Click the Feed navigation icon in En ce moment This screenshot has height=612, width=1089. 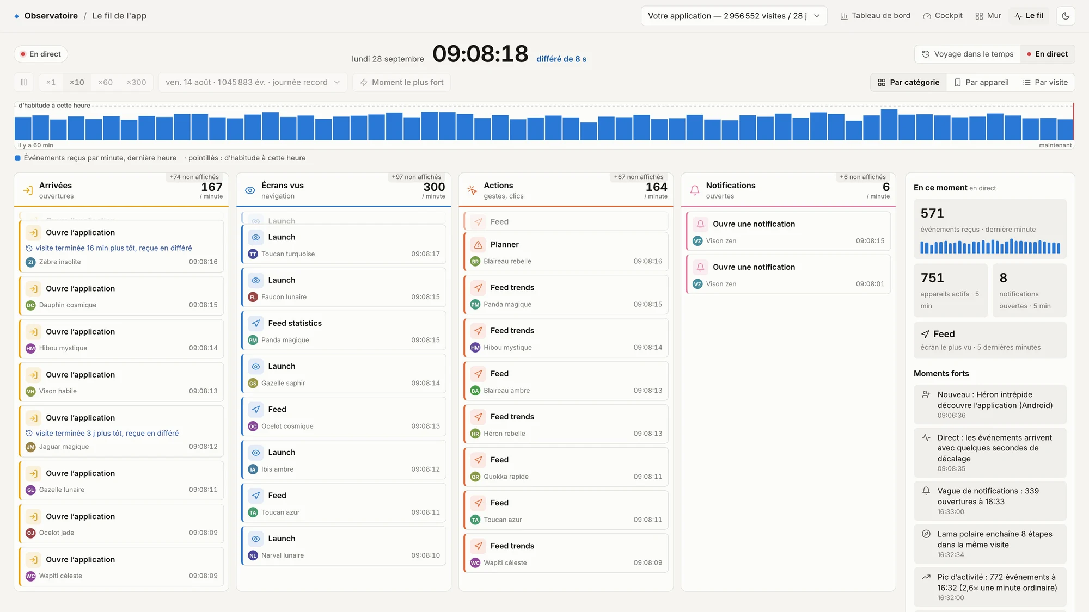pos(925,334)
